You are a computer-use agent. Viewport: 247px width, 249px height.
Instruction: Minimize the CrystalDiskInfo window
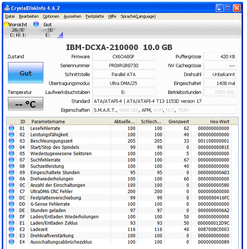click(x=219, y=8)
